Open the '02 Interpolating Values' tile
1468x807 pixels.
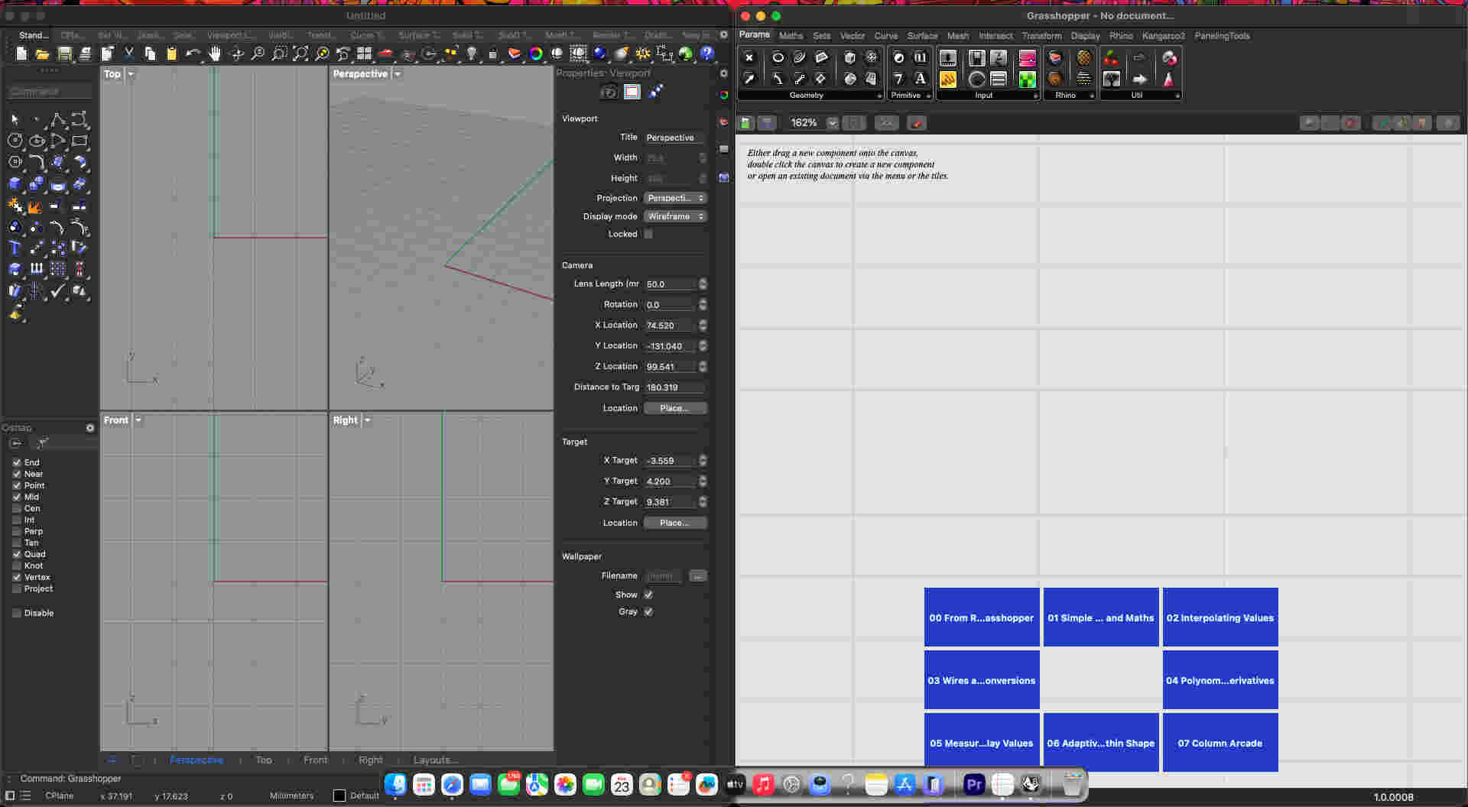[x=1220, y=617]
